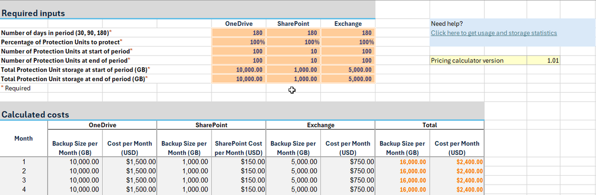Viewport: 596px width, 195px height.
Task: Click 'Total Protection Unit storage at end' label
Action: [x=74, y=79]
